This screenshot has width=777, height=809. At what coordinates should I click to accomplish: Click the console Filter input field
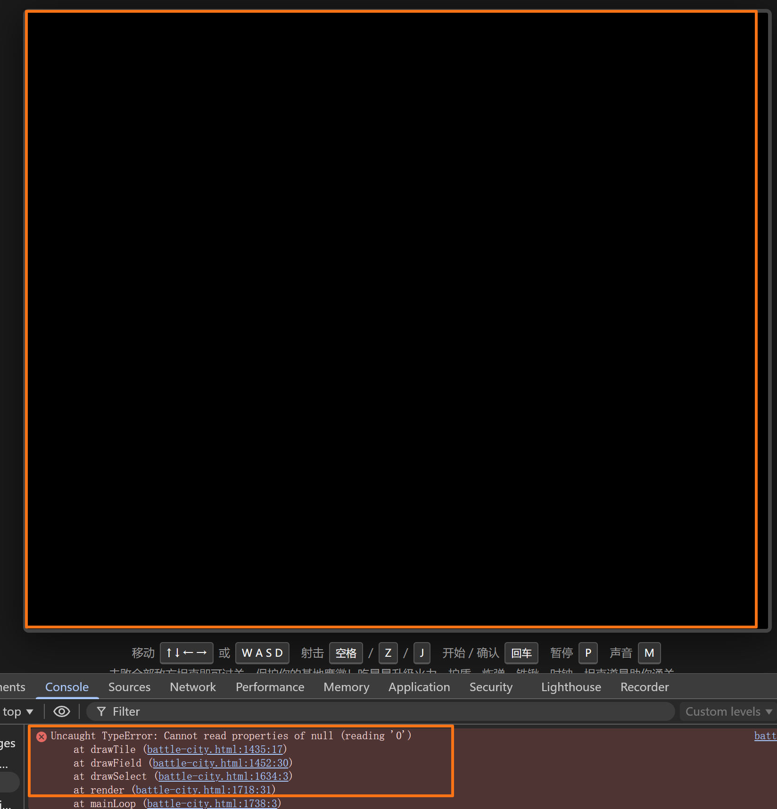click(380, 711)
